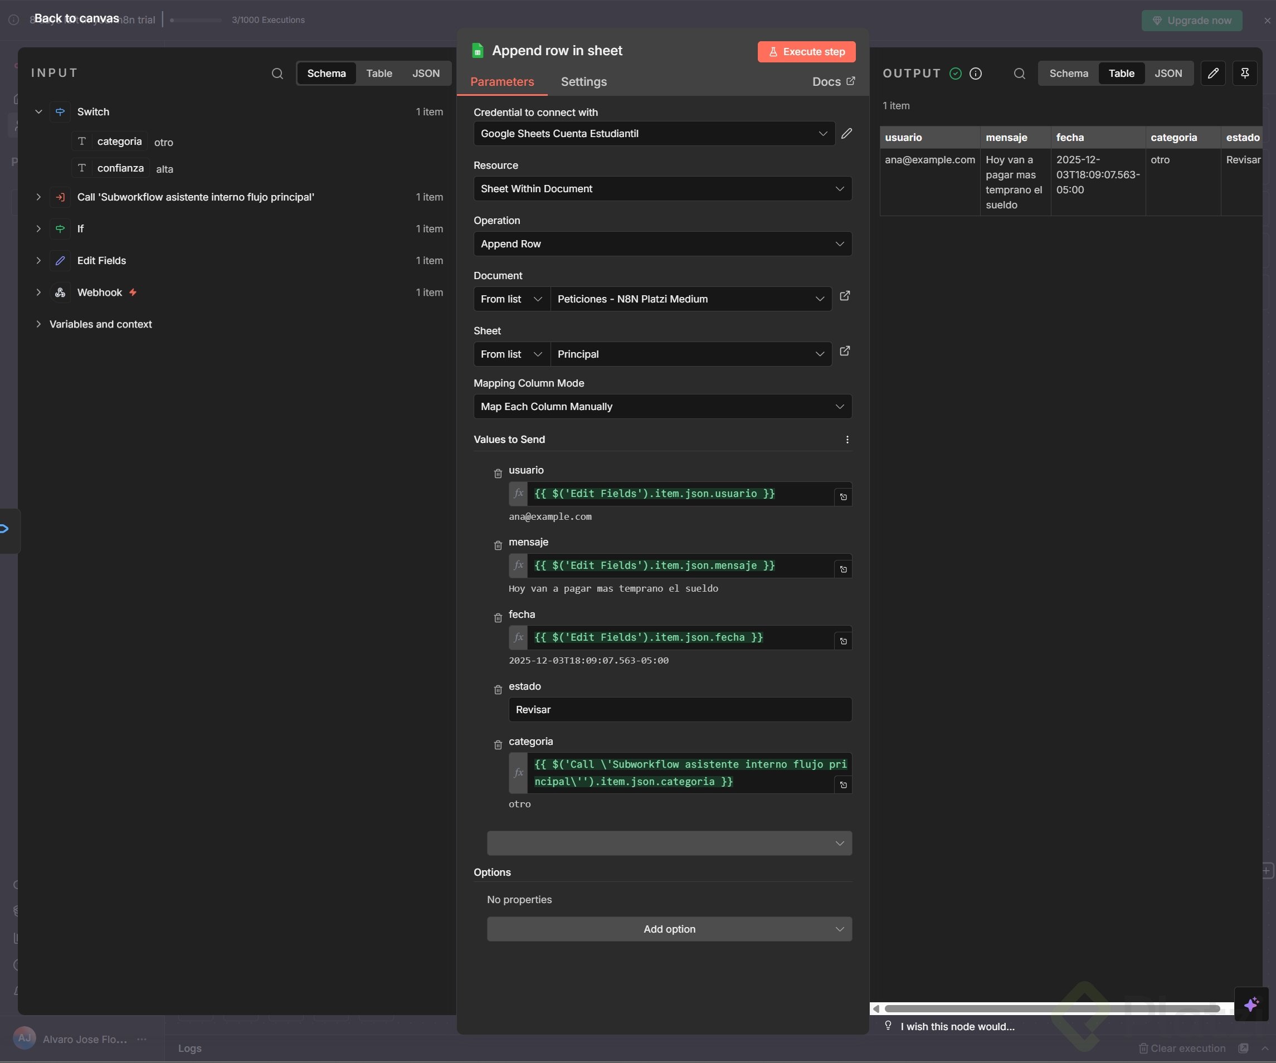Open the Peticiones document external link icon
The width and height of the screenshot is (1276, 1063).
pyautogui.click(x=845, y=296)
